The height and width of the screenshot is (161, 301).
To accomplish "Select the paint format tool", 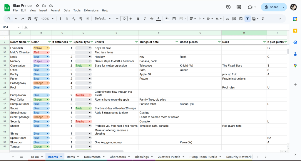I will (x=36, y=19).
